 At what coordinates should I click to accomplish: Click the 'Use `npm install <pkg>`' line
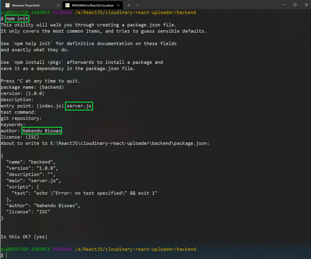[x=82, y=62]
